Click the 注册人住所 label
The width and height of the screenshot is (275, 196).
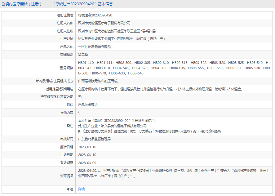pos(65,31)
